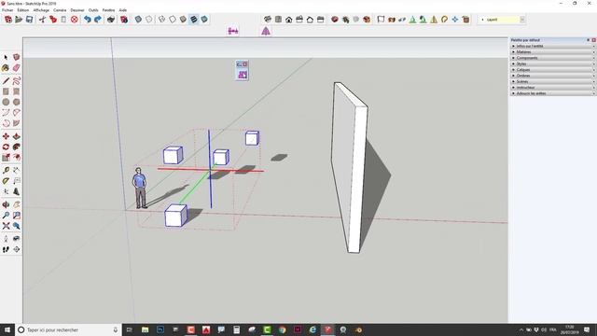This screenshot has width=597, height=336.
Task: Print the model using printer icon
Action: click(111, 20)
